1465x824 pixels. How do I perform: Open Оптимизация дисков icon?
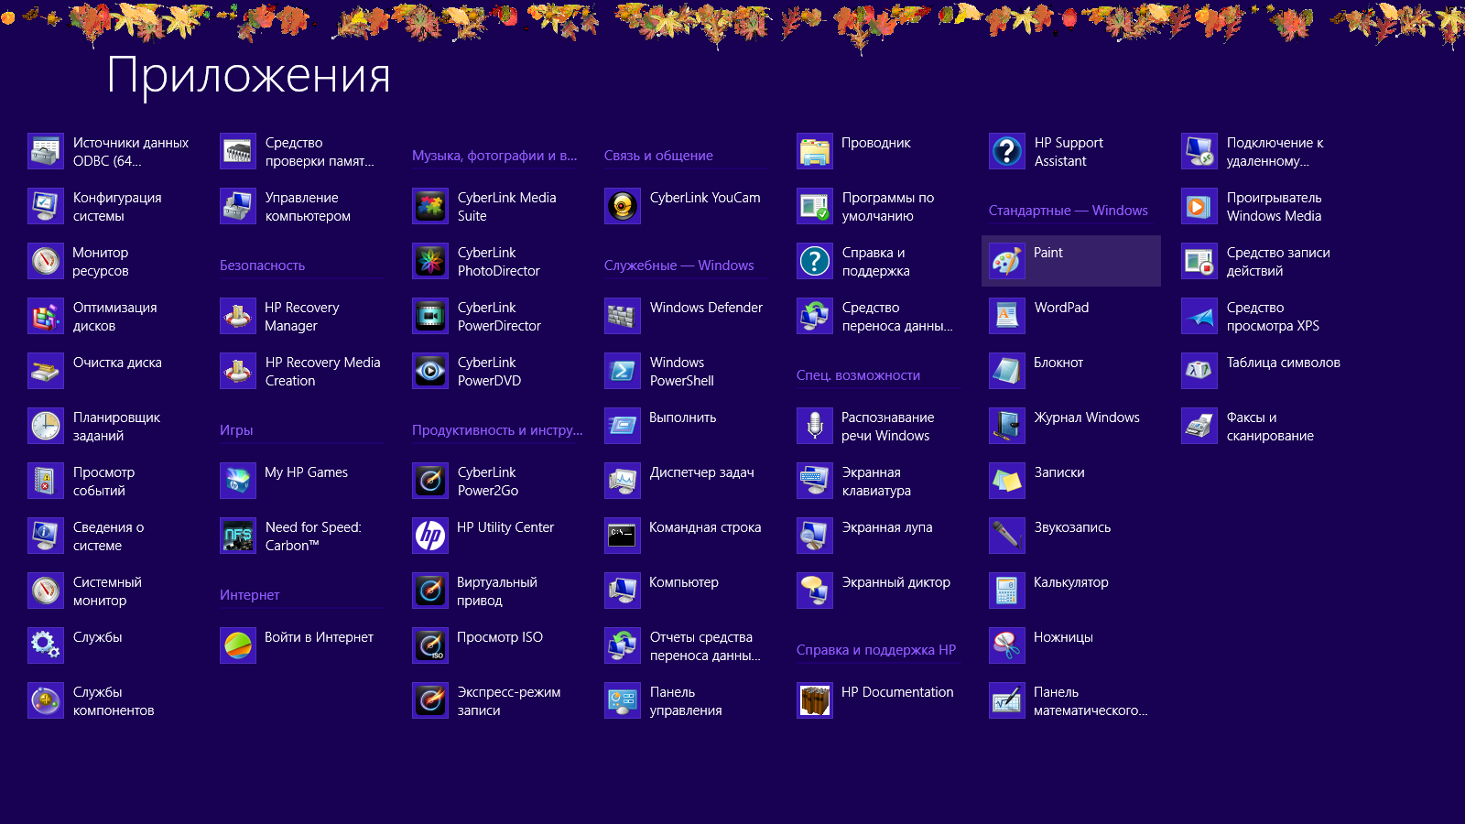[46, 316]
